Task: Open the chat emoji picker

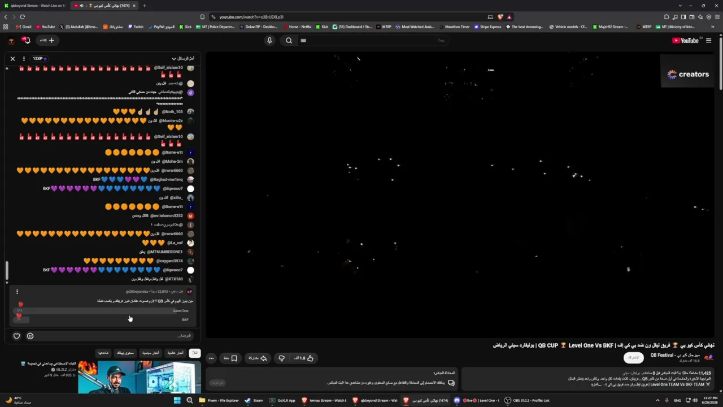Action: [30, 336]
